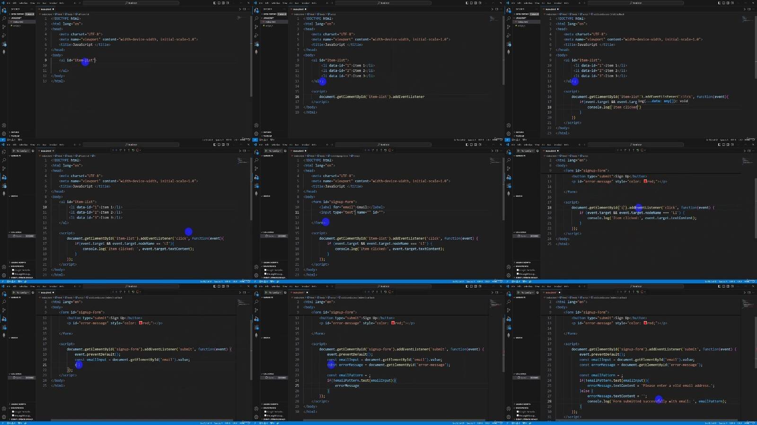This screenshot has height=425, width=757.
Task: Click paused call stack entry, window on line 10
Action: (x=22, y=236)
